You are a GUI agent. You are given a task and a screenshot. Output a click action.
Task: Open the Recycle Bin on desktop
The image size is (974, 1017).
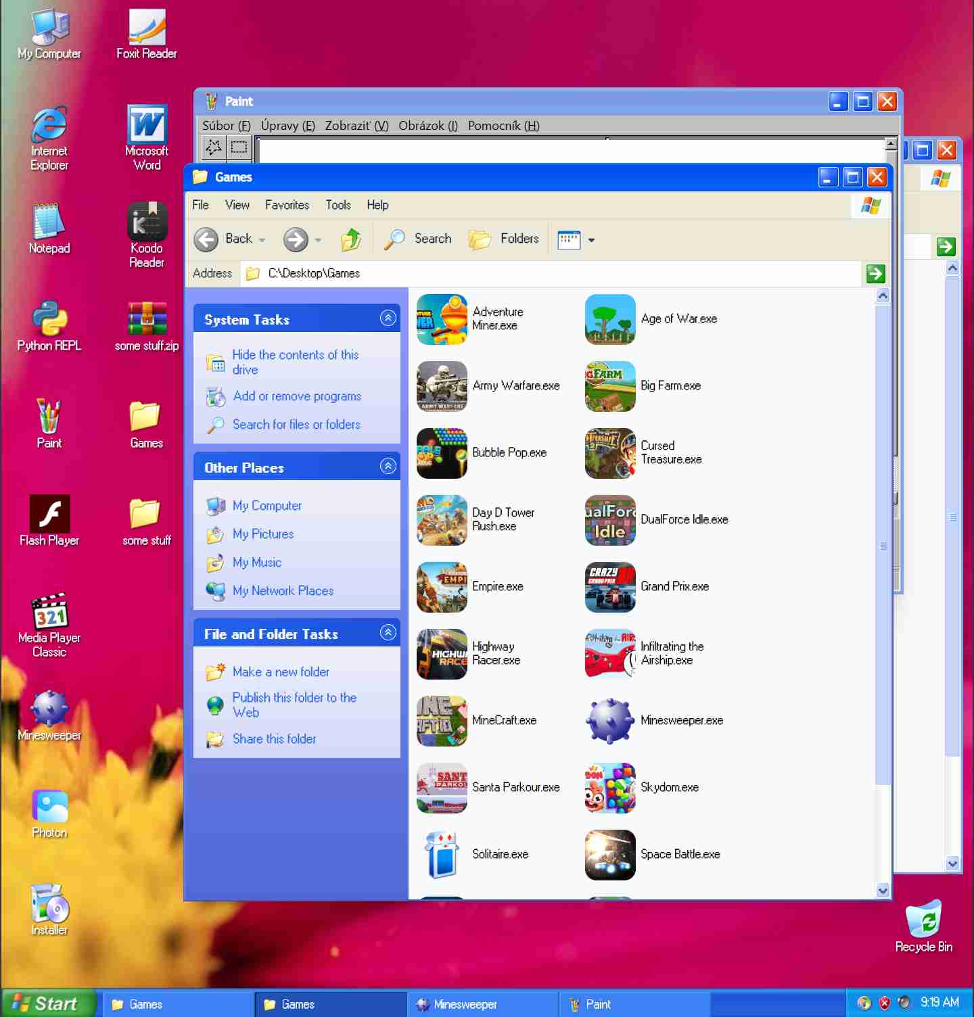coord(923,921)
